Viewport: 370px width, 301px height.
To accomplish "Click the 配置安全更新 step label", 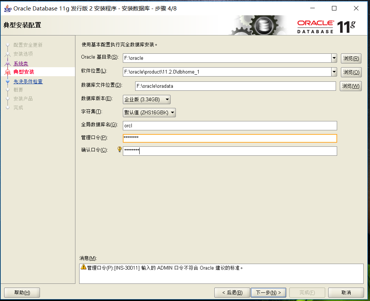I will pos(28,45).
